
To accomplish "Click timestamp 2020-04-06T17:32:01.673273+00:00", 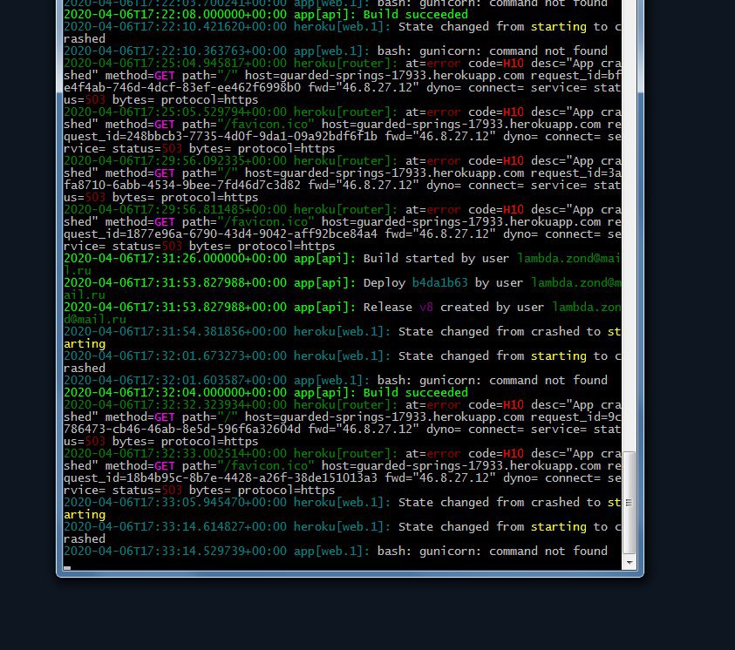I will [175, 355].
